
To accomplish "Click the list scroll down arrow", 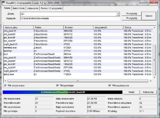I will tap(154, 77).
